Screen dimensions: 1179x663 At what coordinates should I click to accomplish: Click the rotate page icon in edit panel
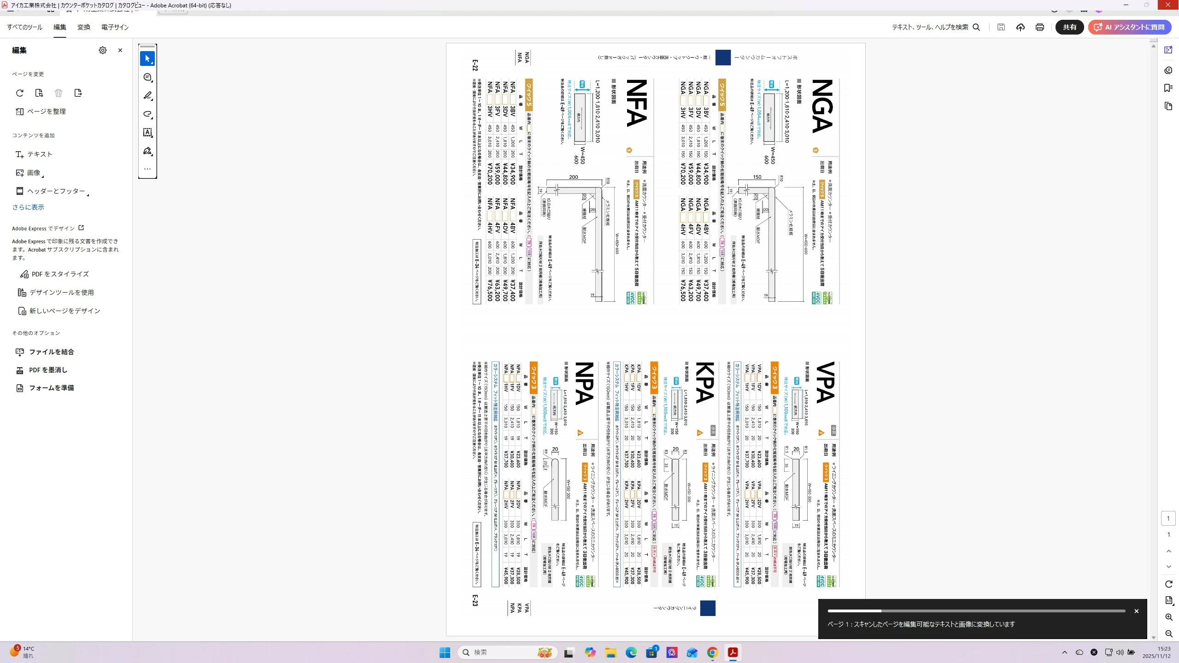tap(19, 93)
